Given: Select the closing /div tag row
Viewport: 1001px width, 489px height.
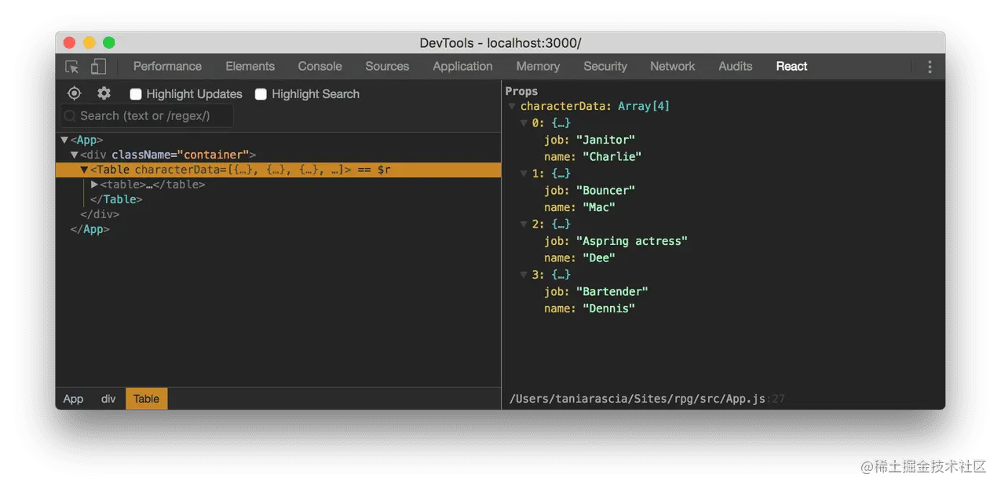Looking at the screenshot, I should pos(278,214).
